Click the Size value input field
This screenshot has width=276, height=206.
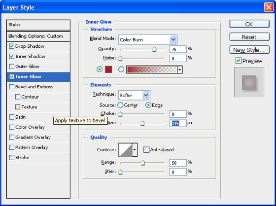[x=177, y=123]
